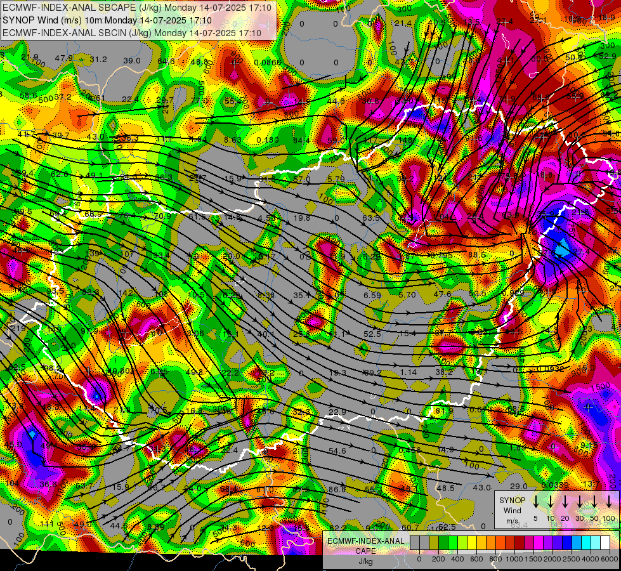Viewport: 621px width, 571px height.
Task: Click the 1000 tick label under CAPE colorbar
Action: point(514,559)
